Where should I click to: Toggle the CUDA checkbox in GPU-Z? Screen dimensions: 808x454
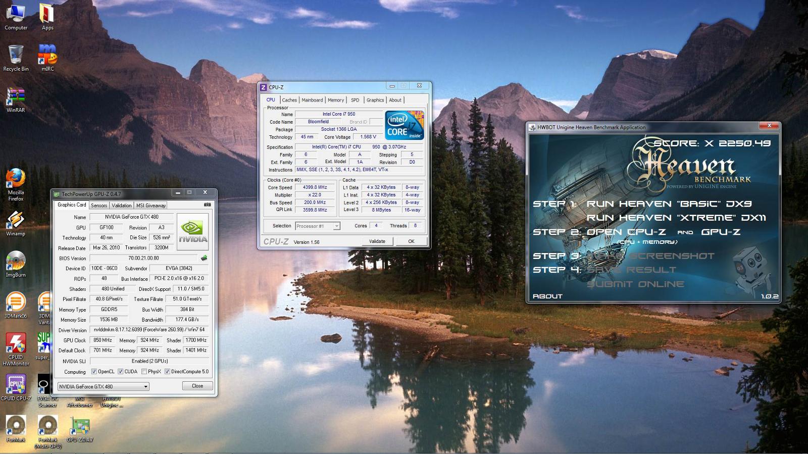click(121, 372)
